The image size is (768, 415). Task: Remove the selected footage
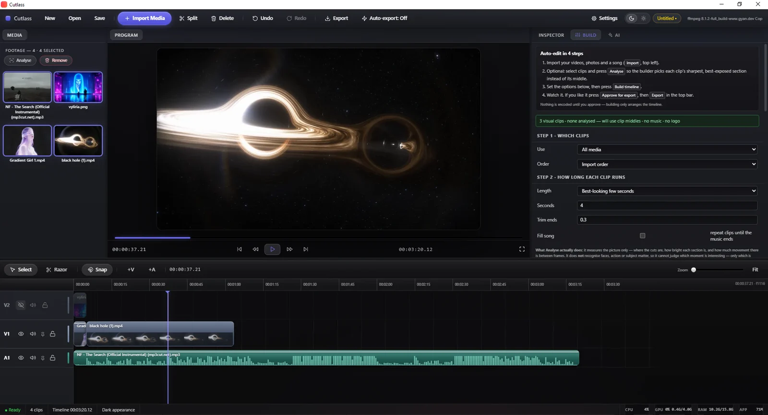[x=56, y=60]
